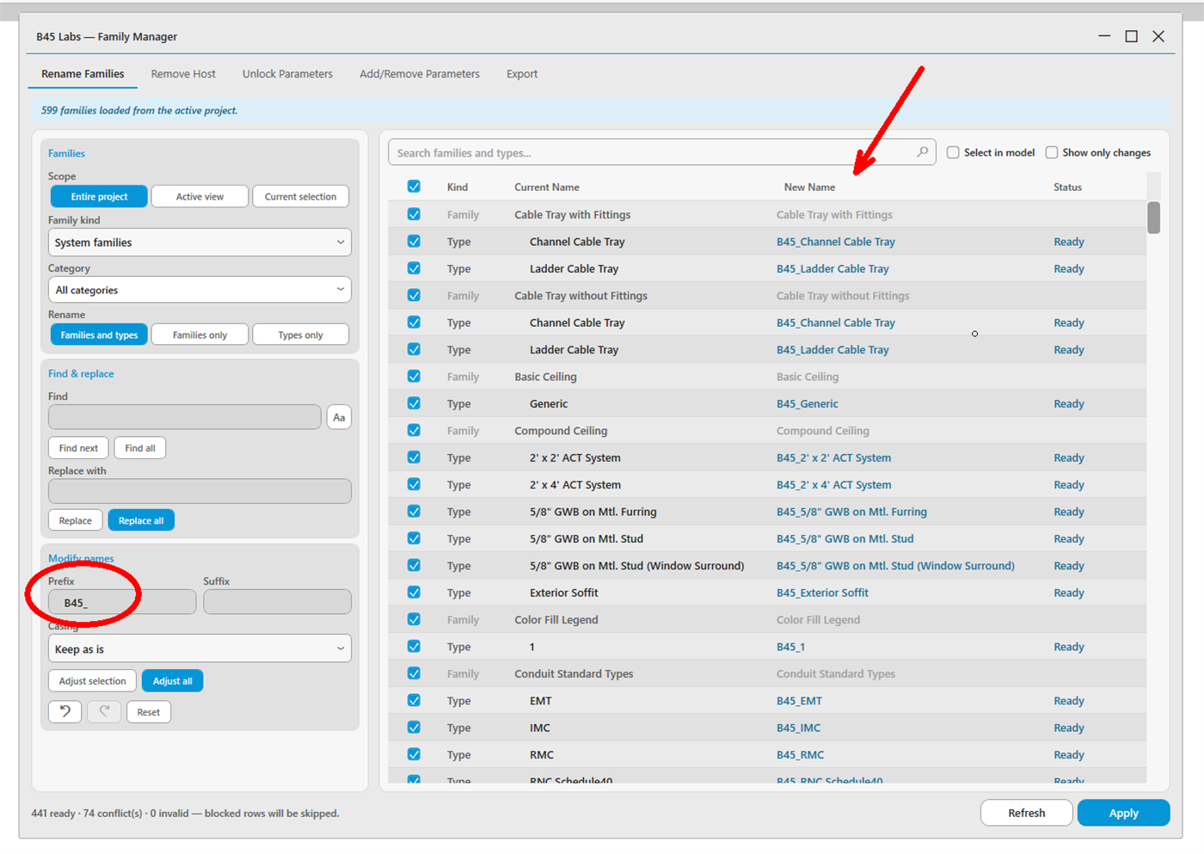Click the B45_Exterior Soffit new name cell
1204x854 pixels.
[x=822, y=593]
